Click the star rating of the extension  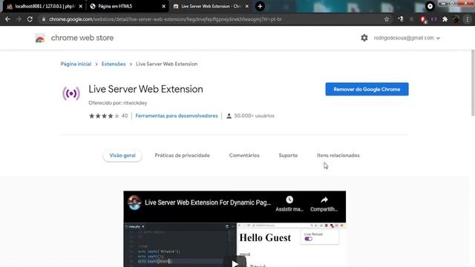(104, 116)
